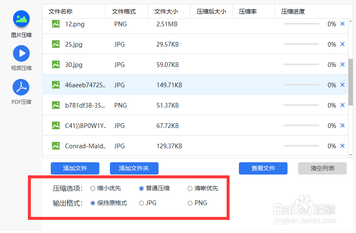Click the image icon of 12.png
This screenshot has width=356, height=233.
click(x=56, y=24)
